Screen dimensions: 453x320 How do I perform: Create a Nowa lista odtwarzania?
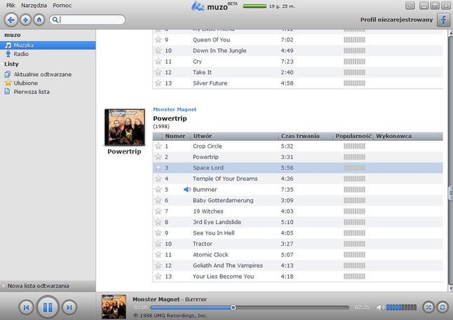38,286
